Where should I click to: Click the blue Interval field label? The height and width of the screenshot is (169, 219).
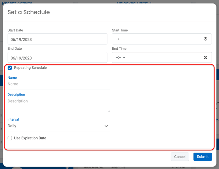(x=13, y=119)
